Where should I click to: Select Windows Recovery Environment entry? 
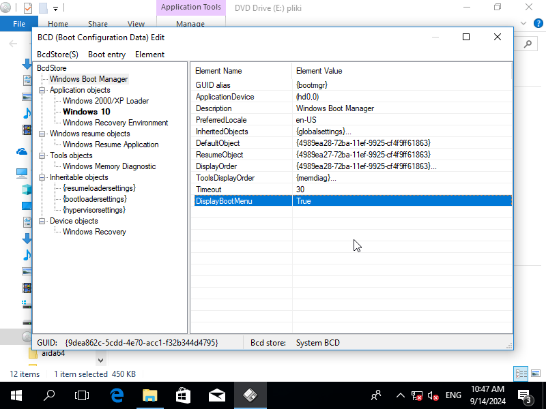point(115,123)
